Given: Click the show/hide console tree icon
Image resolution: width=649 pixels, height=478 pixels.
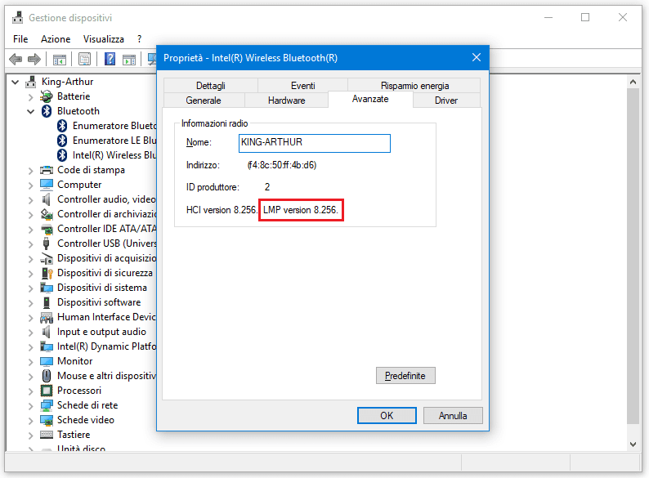Looking at the screenshot, I should pyautogui.click(x=59, y=59).
